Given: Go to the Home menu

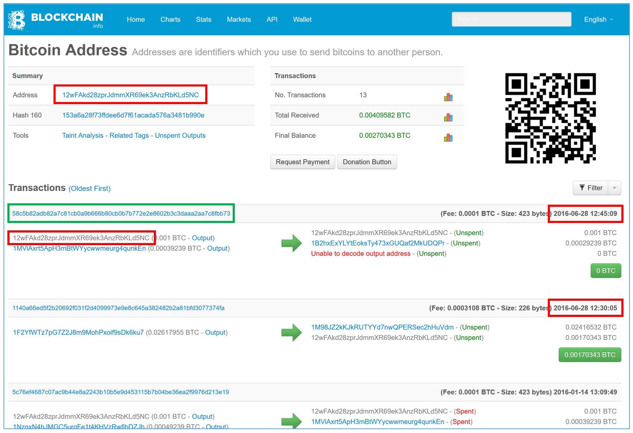Looking at the screenshot, I should [x=136, y=19].
